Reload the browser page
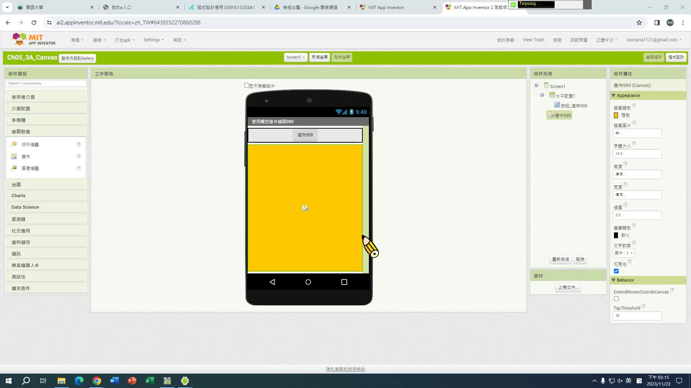 point(34,23)
